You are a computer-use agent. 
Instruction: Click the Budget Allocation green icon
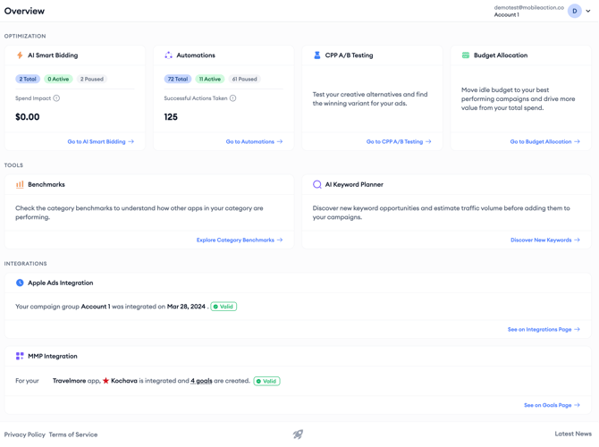(466, 55)
